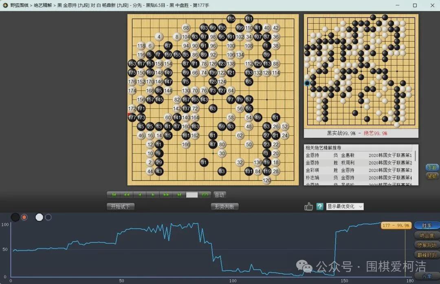Screen dimensions: 440x284
Task: Step back one move
Action: [x=140, y=195]
